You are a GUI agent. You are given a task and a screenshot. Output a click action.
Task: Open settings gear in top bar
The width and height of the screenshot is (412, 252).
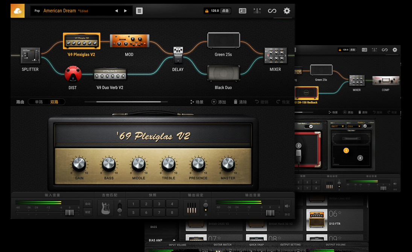pyautogui.click(x=287, y=11)
